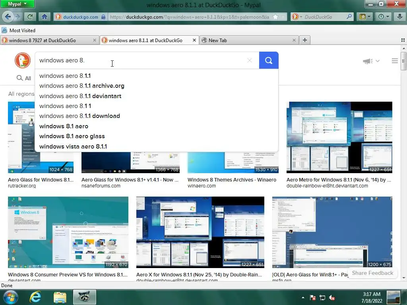The height and width of the screenshot is (305, 407).
Task: Click the page vertical scrollbar thumb
Action: (403, 61)
